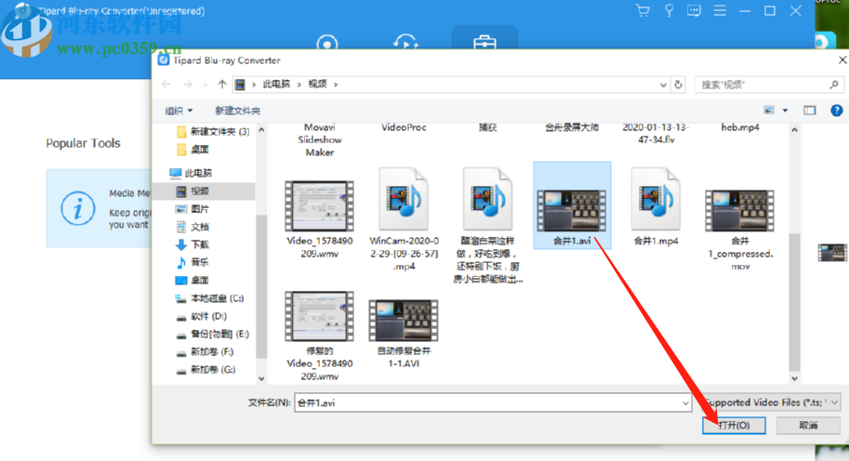
Task: Close the Tipard Blu-ray Converter file dialog
Action: [x=842, y=60]
